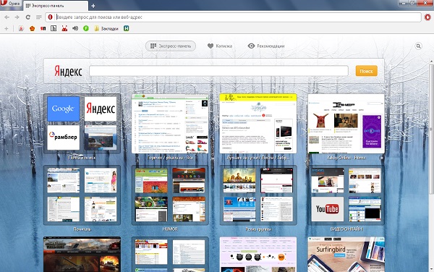Open the speaker bookmark icon
Viewport: 434px width, 272px height.
[75, 28]
